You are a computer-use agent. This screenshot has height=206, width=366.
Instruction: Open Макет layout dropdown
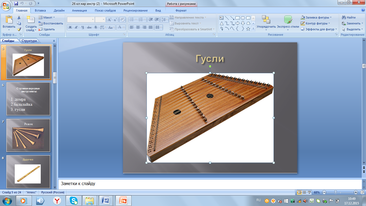click(47, 17)
